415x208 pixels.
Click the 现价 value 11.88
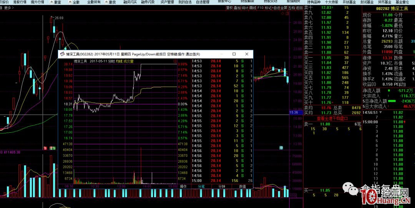pos(387,15)
